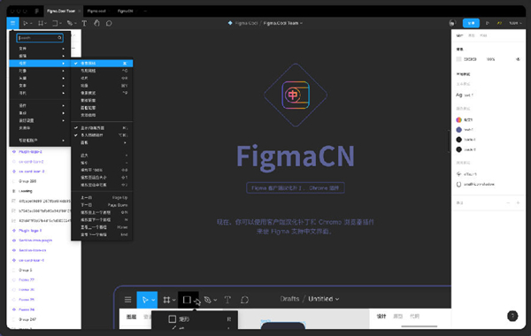Image resolution: width=531 pixels, height=336 pixels.
Task: Click component icon beside Plugin-logo-2 layer
Action: 14,151
